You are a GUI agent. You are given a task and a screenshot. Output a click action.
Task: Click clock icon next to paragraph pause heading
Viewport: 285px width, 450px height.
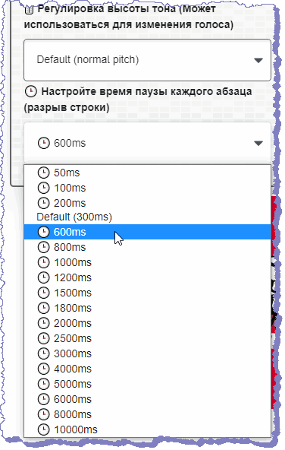(x=31, y=91)
